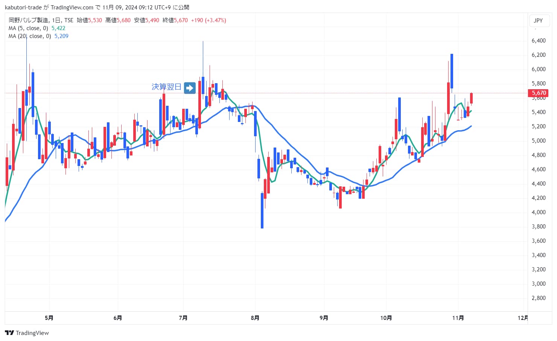Click the 6,000 price axis label
557x341 pixels.
pyautogui.click(x=539, y=69)
